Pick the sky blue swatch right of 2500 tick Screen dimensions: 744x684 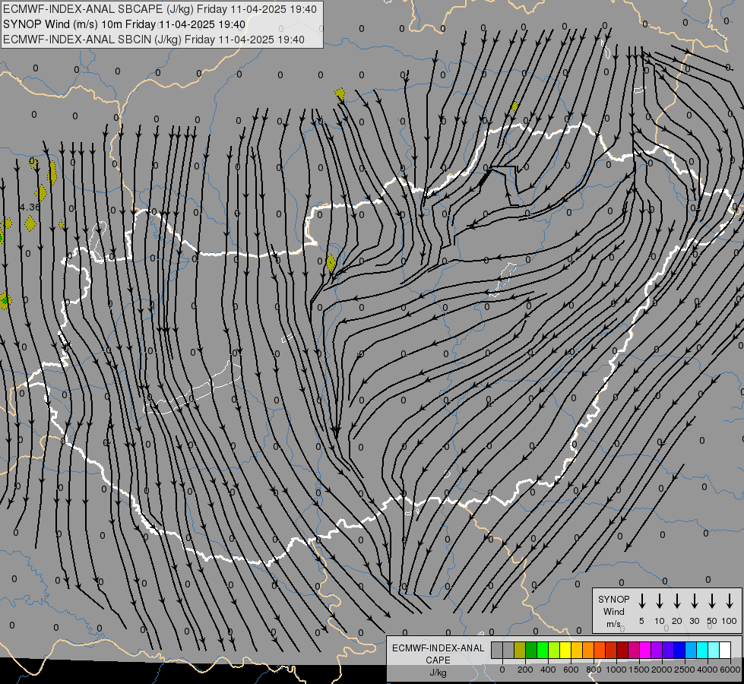pyautogui.click(x=690, y=651)
